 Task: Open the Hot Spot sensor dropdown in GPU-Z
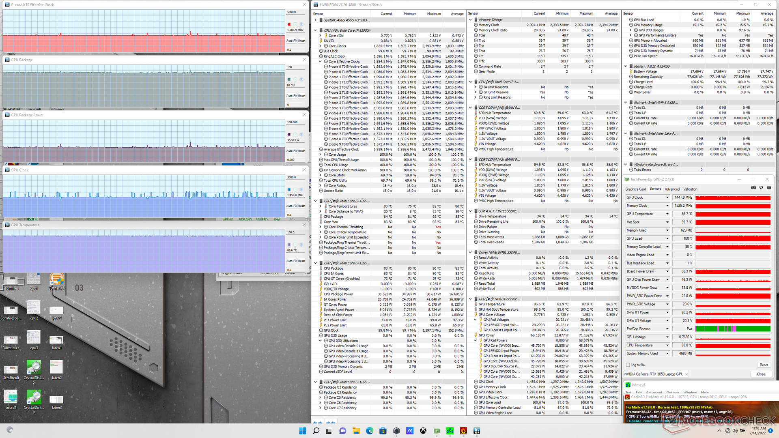pos(667,222)
